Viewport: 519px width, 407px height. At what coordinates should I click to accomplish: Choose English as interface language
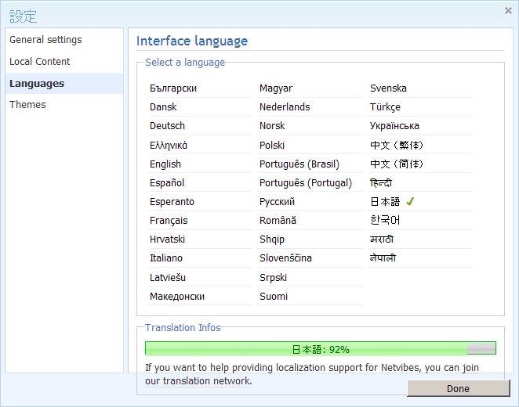165,164
